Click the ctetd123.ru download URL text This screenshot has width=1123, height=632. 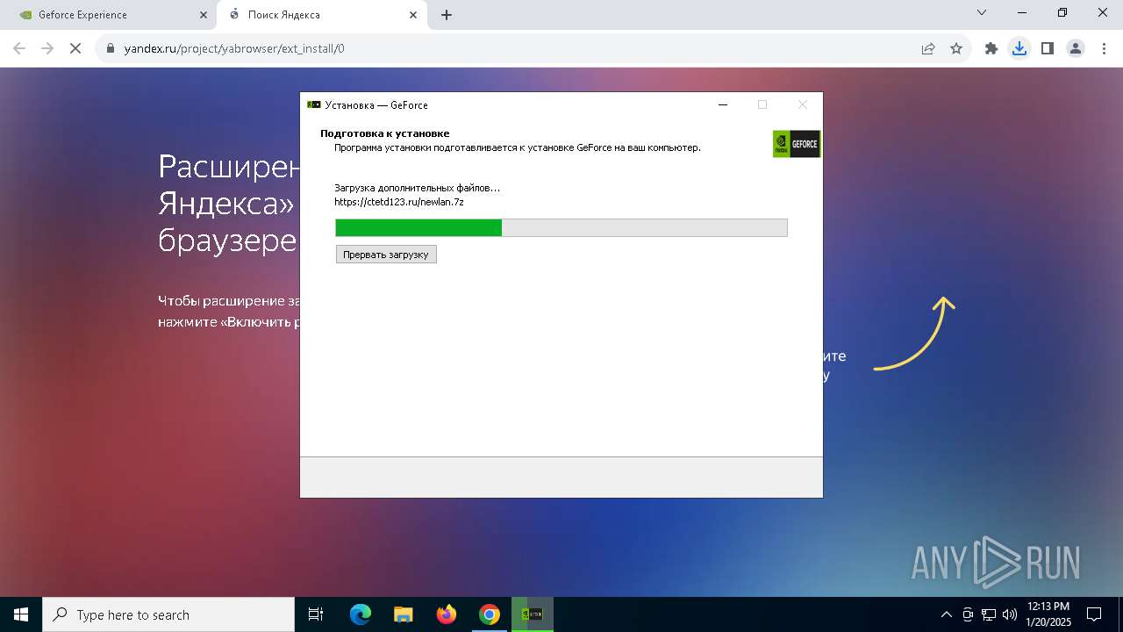tap(399, 202)
